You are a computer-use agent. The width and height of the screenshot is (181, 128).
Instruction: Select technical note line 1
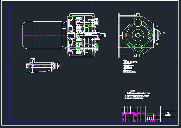tap(137, 93)
